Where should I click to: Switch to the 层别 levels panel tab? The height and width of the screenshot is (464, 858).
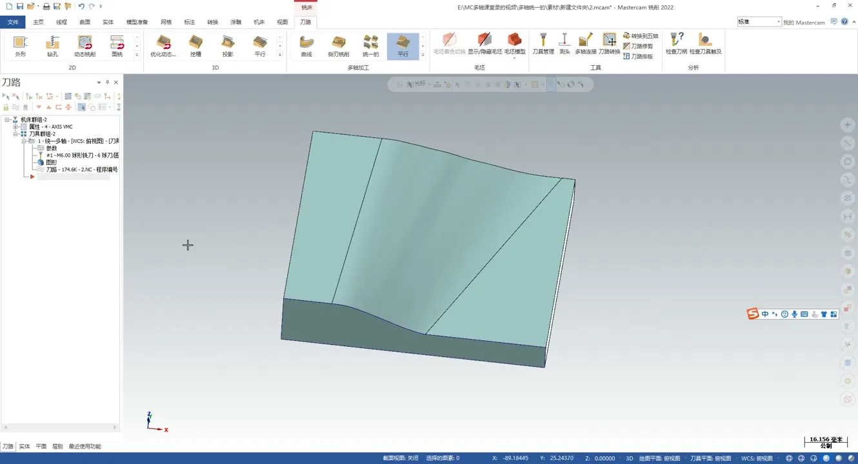click(57, 446)
